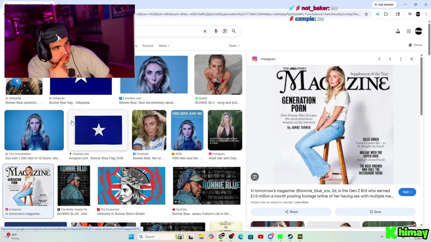Viewport: 431px width, 242px height.
Task: Switch to the Forums tab
Action: coord(148,46)
